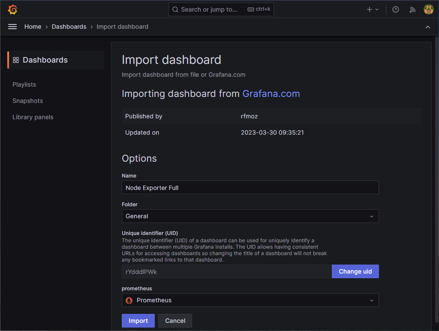Click the Prometheus data source icon
Image resolution: width=439 pixels, height=331 pixels.
click(129, 300)
